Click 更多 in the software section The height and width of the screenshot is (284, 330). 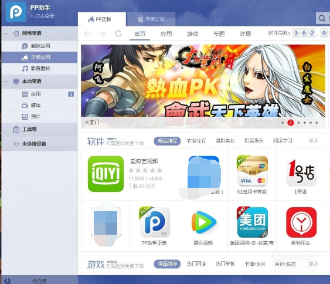click(x=314, y=141)
